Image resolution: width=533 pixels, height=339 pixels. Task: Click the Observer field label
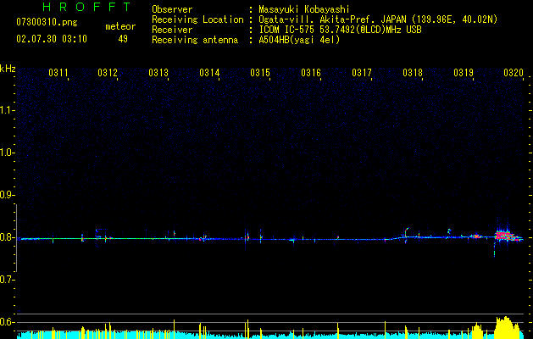(172, 9)
